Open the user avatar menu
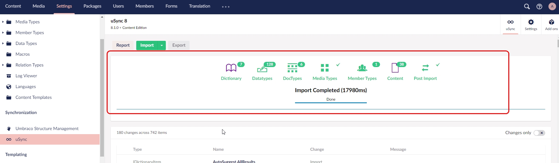The height and width of the screenshot is (163, 559). point(552,6)
